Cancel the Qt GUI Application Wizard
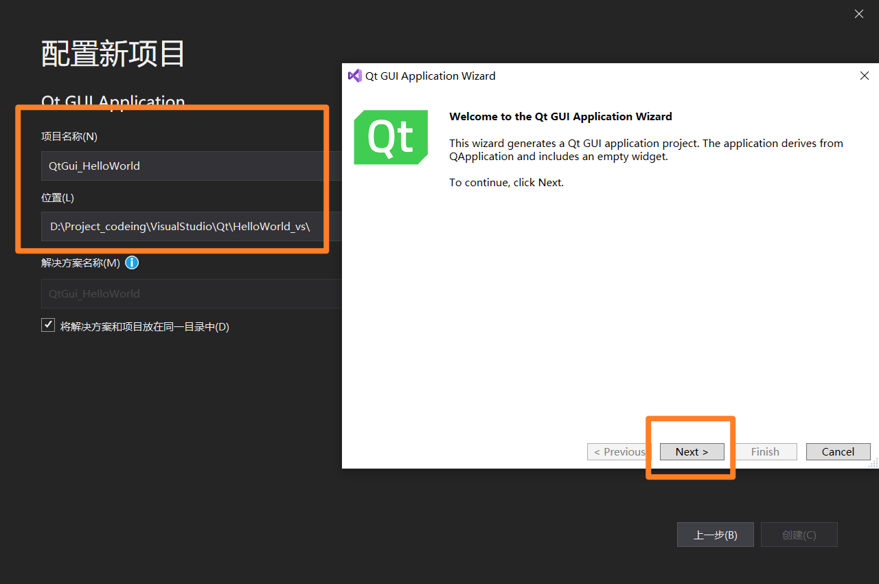 (x=838, y=451)
